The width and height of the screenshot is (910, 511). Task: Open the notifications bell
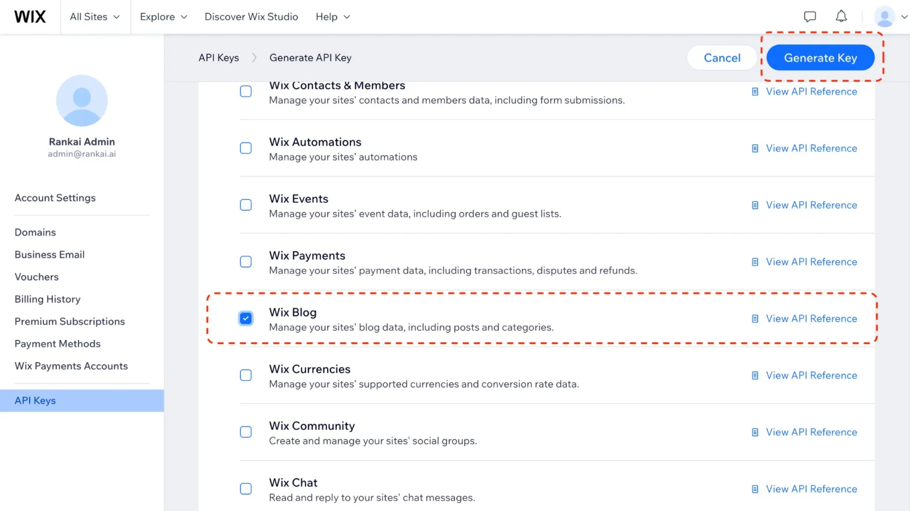[x=841, y=16]
